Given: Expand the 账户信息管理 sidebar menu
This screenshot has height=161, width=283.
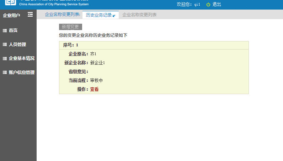Looking at the screenshot, I should point(21,73).
